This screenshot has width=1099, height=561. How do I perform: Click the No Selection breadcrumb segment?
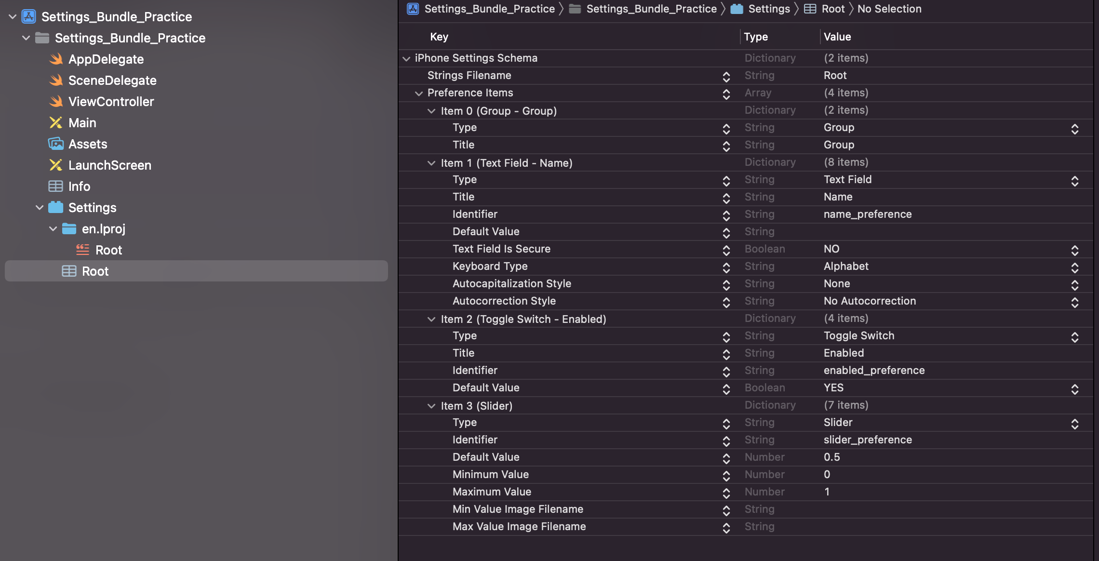tap(889, 9)
